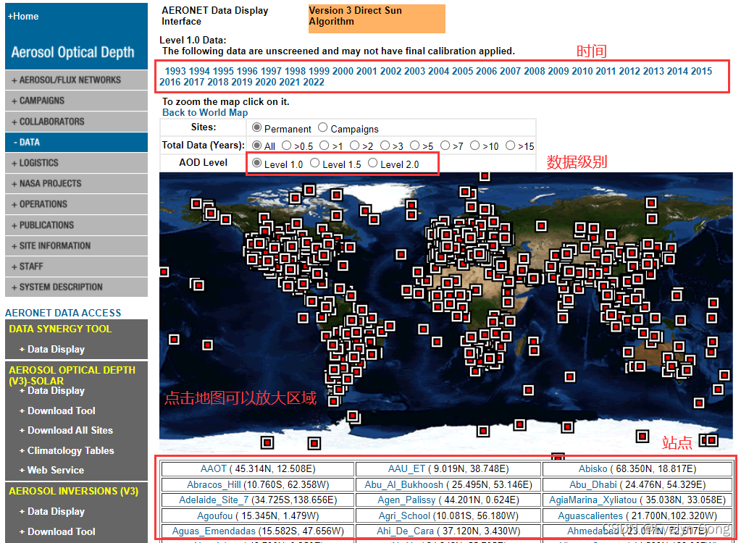Open the AgiaMarina_Xyliatou site link

593,500
